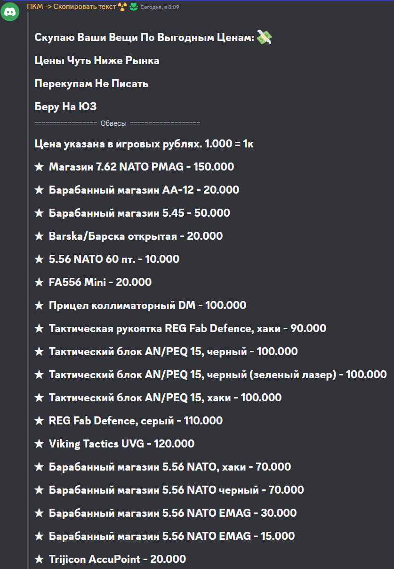Click the star before Trijicon AccuPoint
The image size is (394, 569).
click(39, 559)
